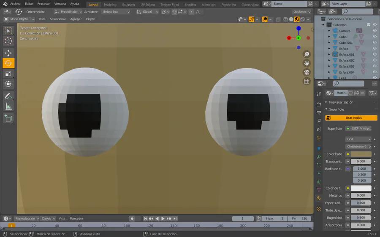This screenshot has width=380, height=237.
Task: Open the Predefinido orientation dropdown
Action: click(68, 12)
